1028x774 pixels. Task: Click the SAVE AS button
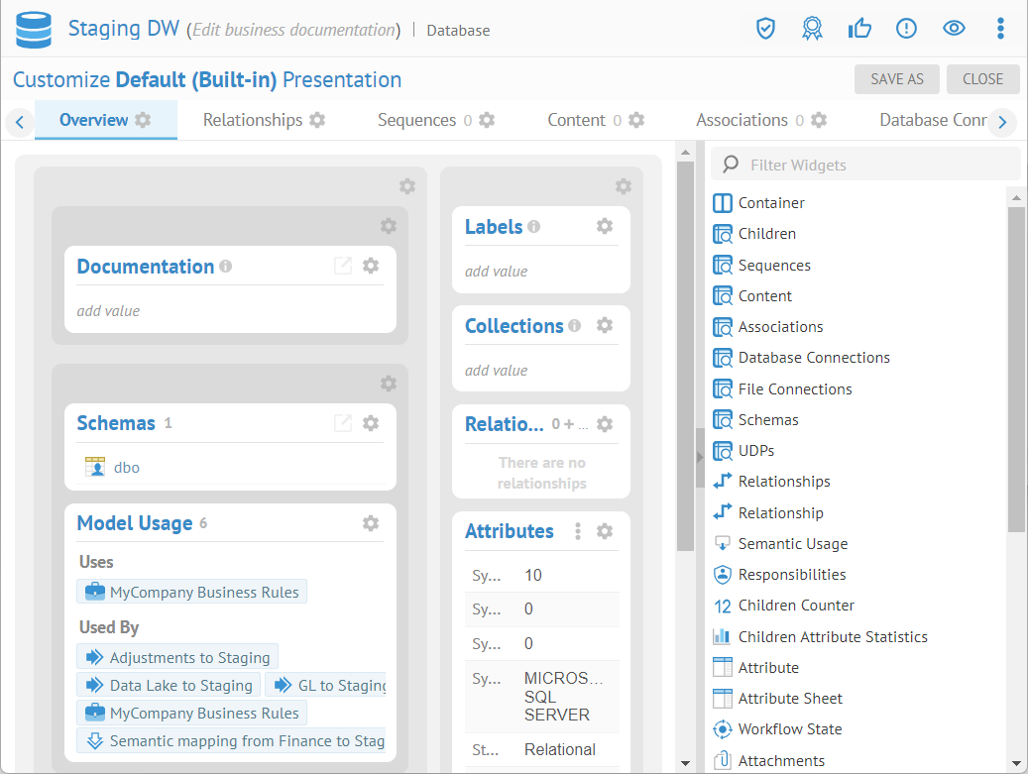[x=896, y=79]
